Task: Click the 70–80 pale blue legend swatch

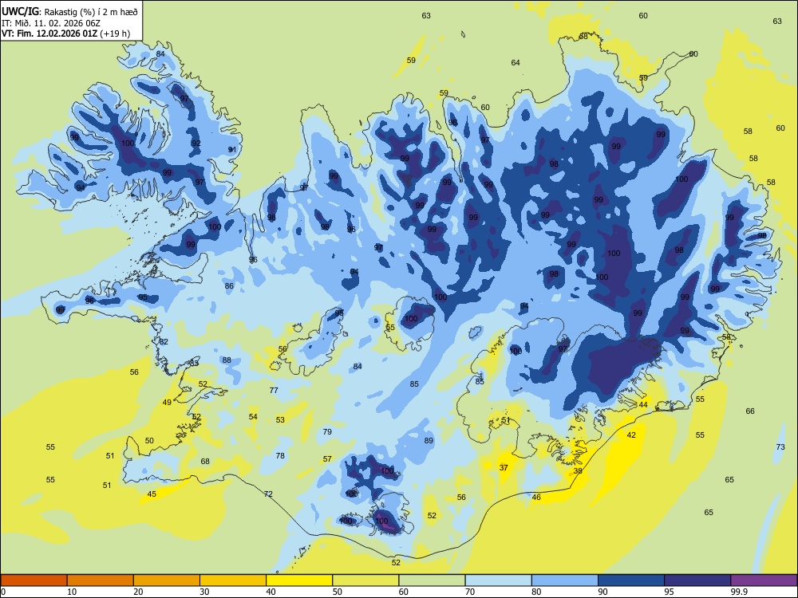Action: coord(498,580)
